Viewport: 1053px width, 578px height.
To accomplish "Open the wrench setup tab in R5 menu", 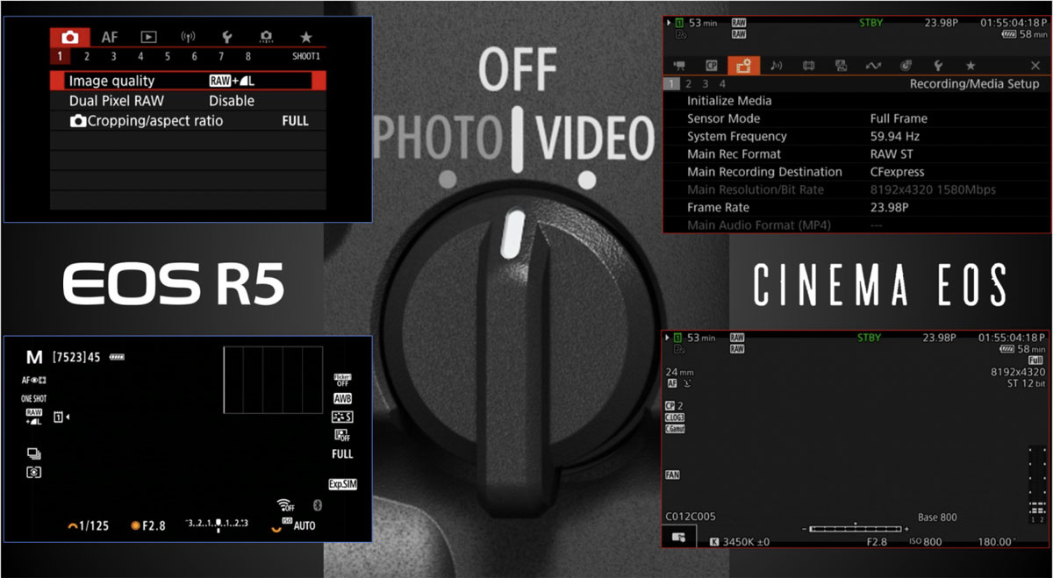I will (226, 37).
